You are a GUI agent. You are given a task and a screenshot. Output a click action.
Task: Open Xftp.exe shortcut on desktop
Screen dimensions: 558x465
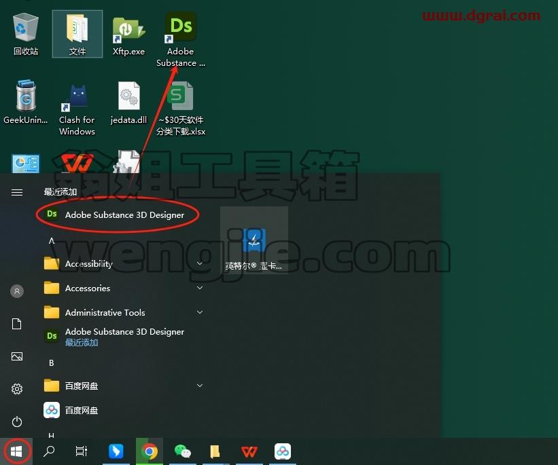[x=128, y=35]
